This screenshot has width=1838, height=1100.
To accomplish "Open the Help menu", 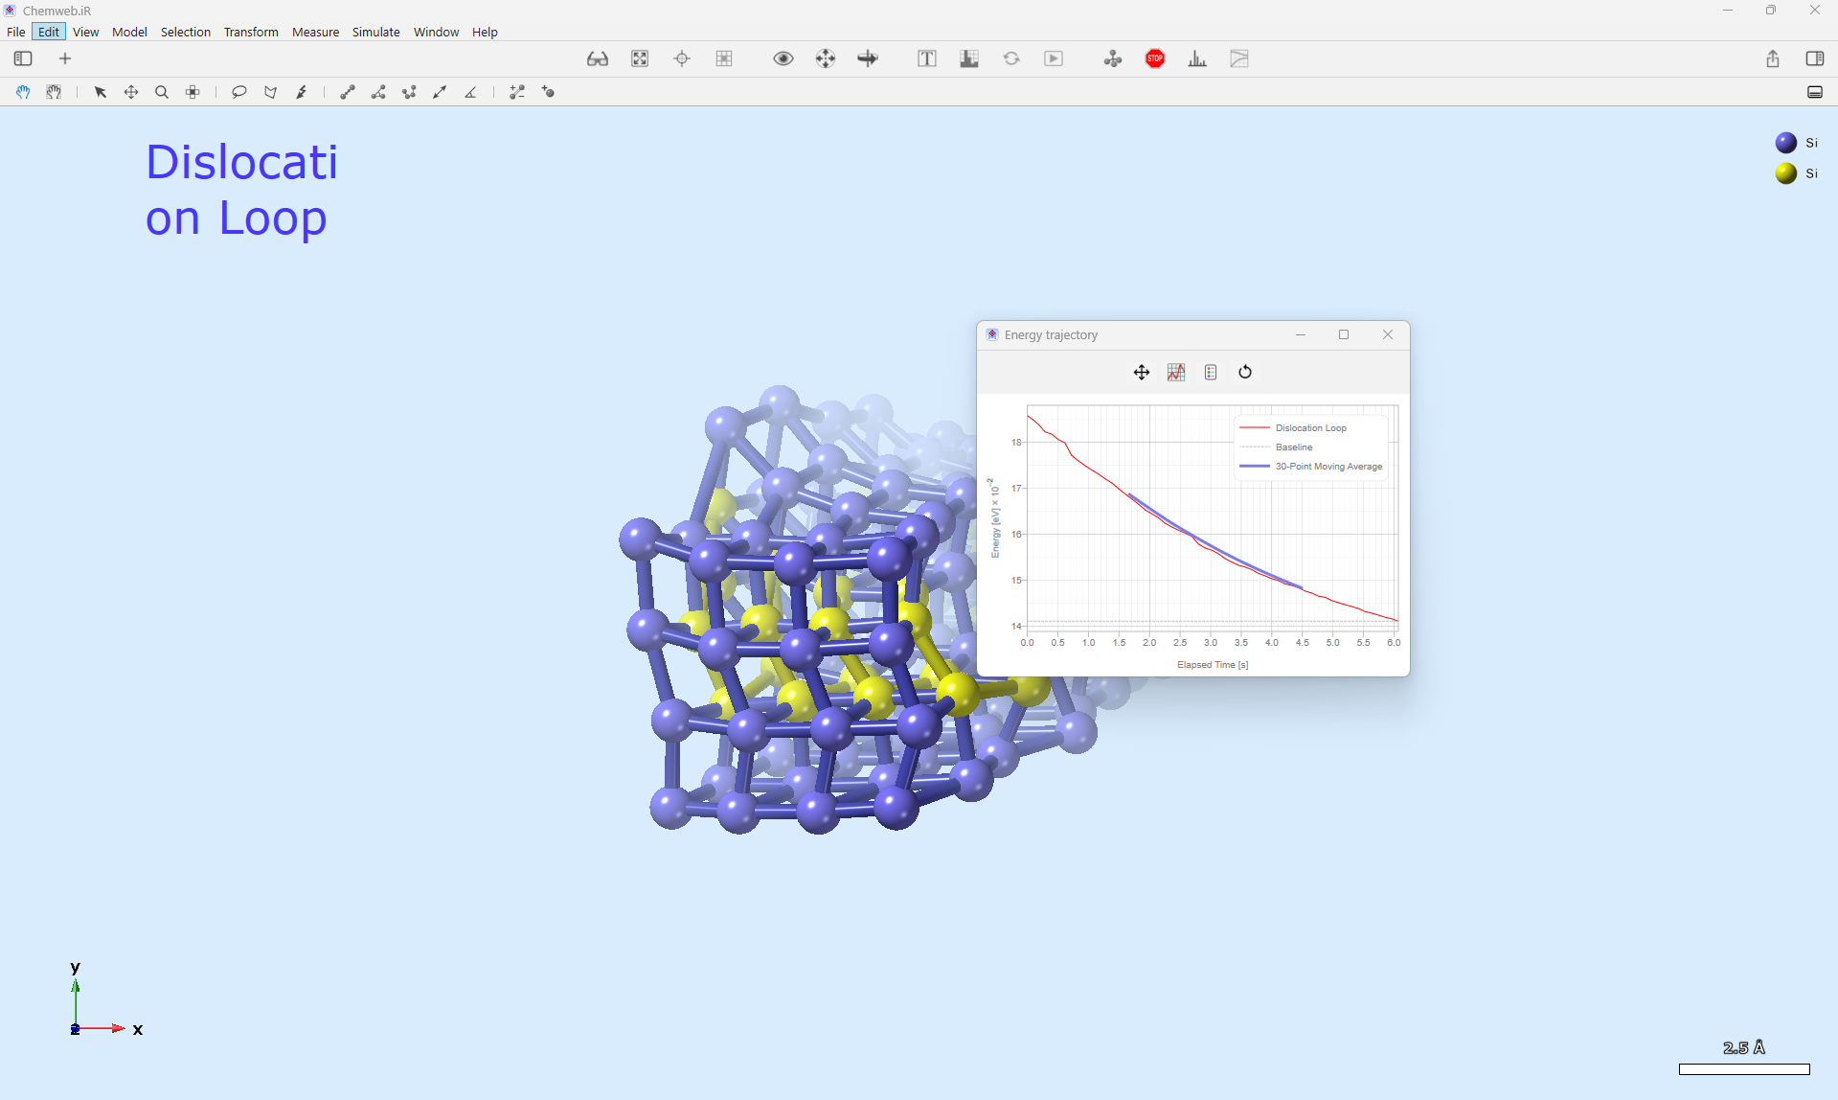I will pyautogui.click(x=485, y=32).
